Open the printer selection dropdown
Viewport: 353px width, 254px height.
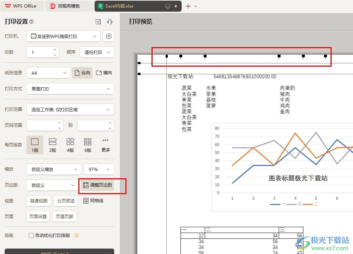pos(63,36)
